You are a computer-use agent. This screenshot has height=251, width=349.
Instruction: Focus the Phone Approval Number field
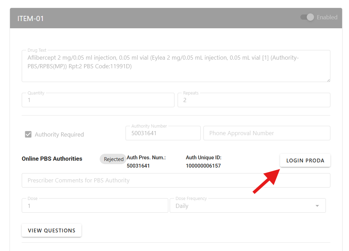coord(267,133)
